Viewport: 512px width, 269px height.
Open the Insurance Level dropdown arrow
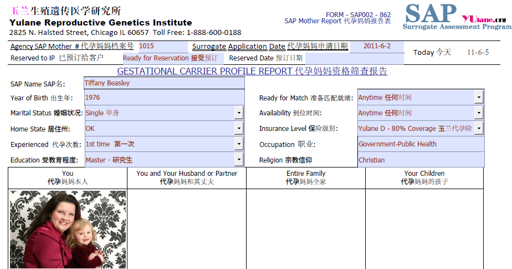pyautogui.click(x=479, y=128)
